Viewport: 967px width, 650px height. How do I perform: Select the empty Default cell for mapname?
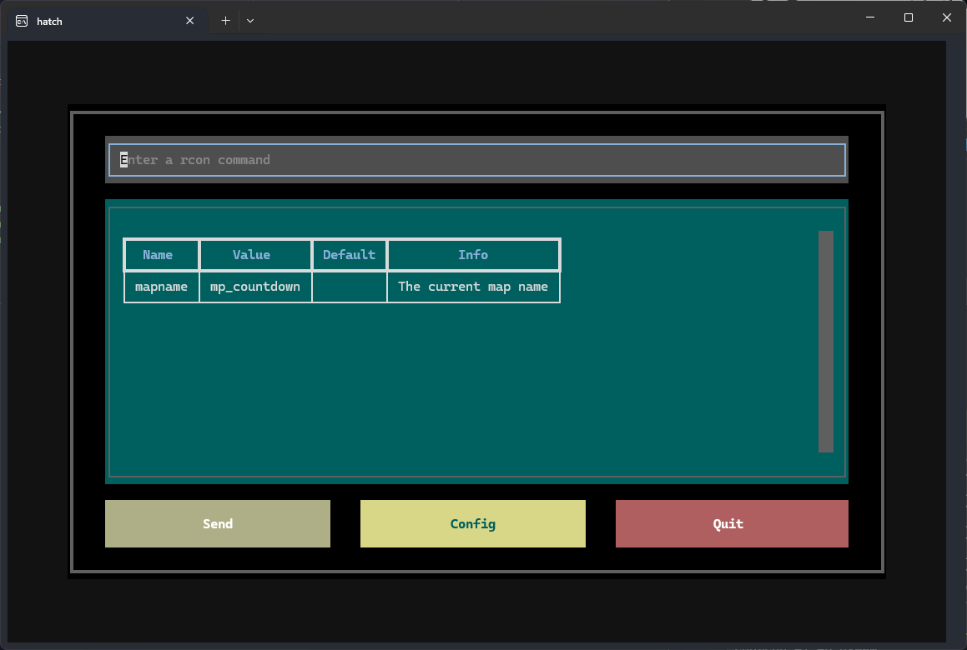pyautogui.click(x=349, y=287)
